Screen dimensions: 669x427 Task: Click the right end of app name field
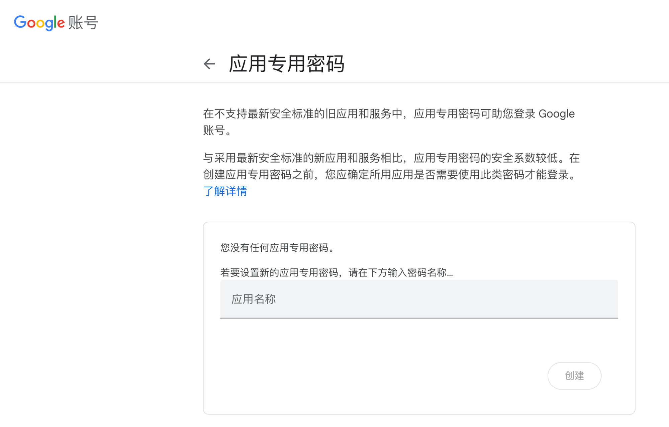tap(602, 299)
